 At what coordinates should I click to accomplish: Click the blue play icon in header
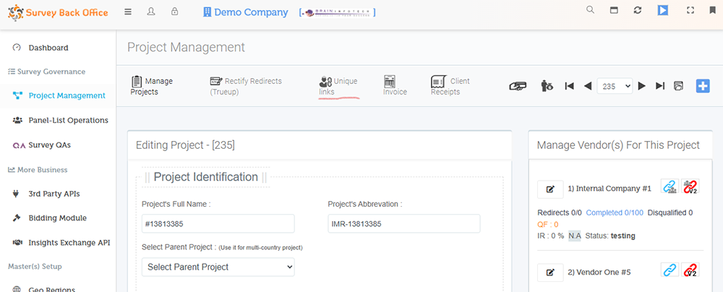[x=662, y=11]
